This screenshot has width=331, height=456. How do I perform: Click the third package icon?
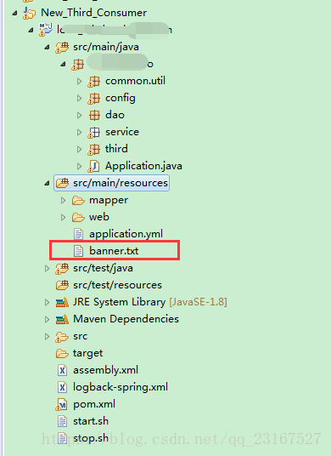(x=93, y=149)
